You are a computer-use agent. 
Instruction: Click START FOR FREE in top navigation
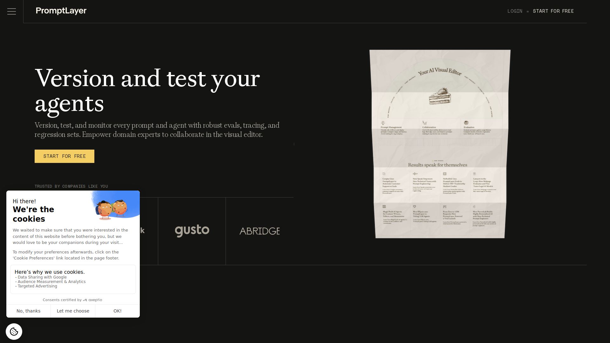click(x=553, y=11)
